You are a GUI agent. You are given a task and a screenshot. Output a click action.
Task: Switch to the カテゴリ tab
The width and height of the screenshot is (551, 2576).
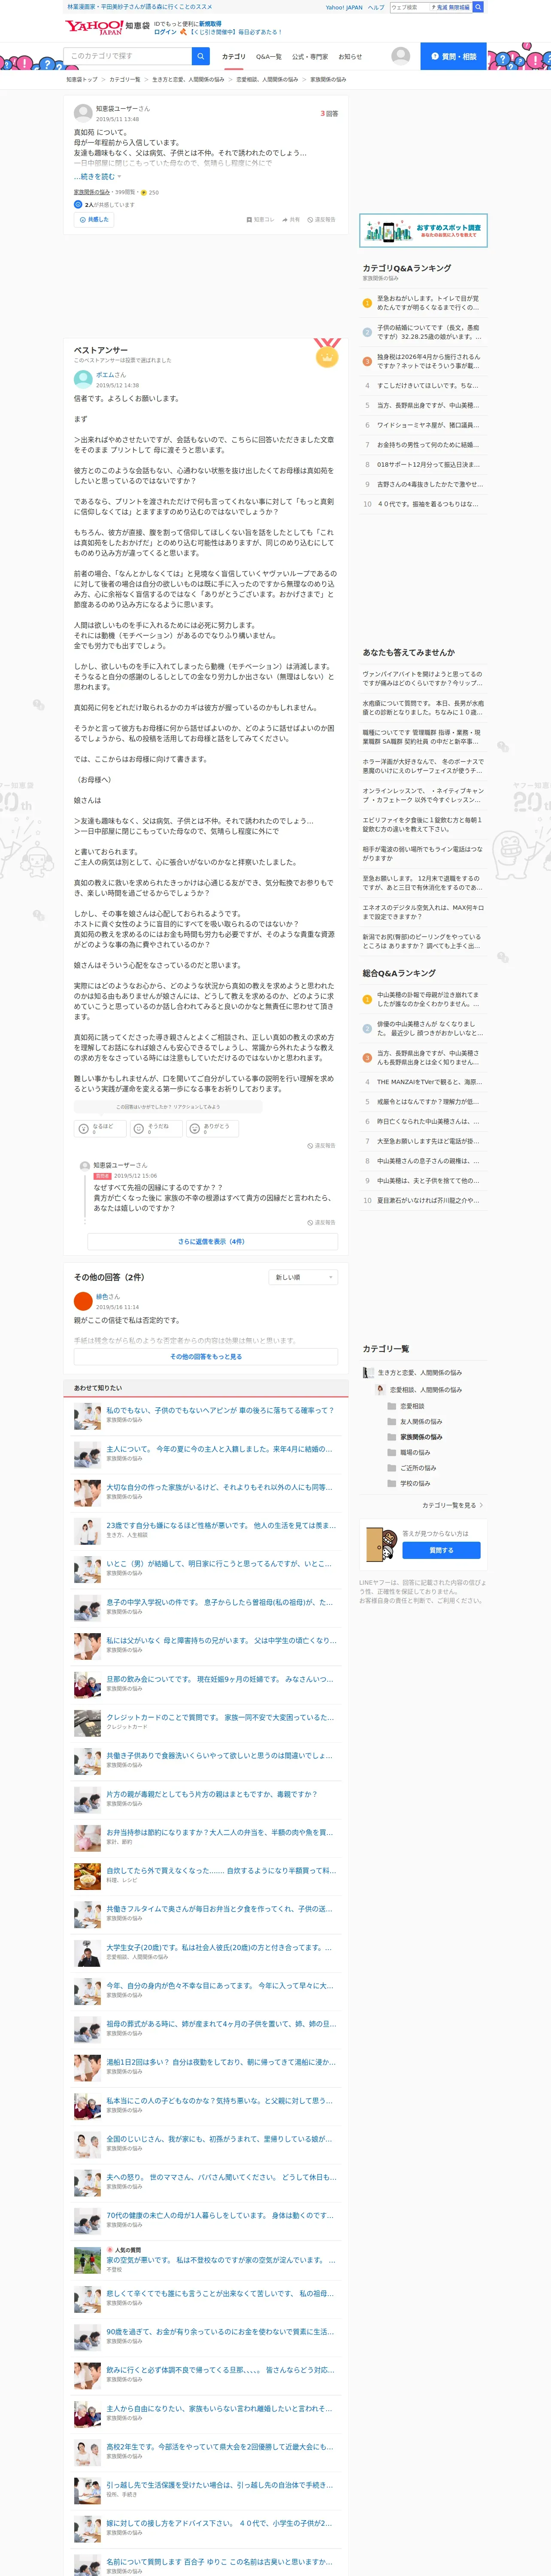pyautogui.click(x=233, y=57)
